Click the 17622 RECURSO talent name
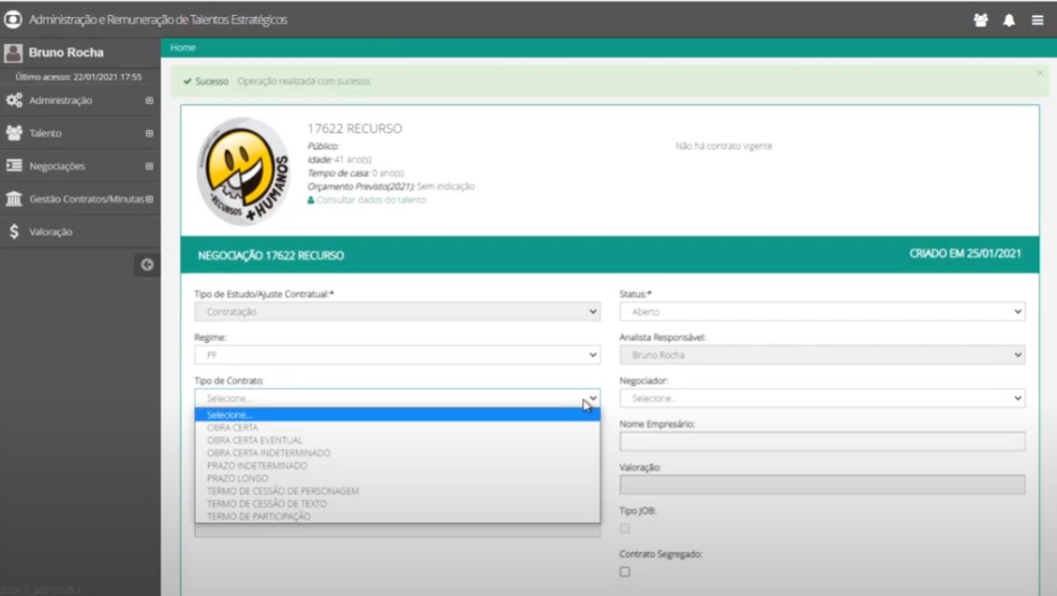This screenshot has width=1057, height=596. click(x=354, y=128)
